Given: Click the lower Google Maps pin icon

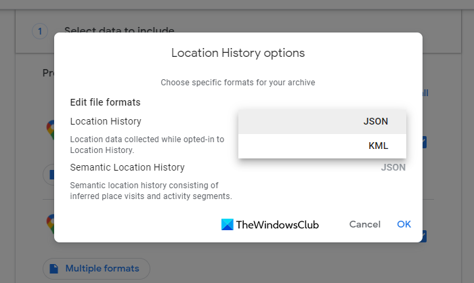Looking at the screenshot, I should pyautogui.click(x=49, y=223).
